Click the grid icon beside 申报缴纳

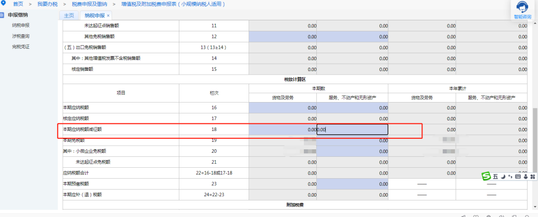point(1,15)
